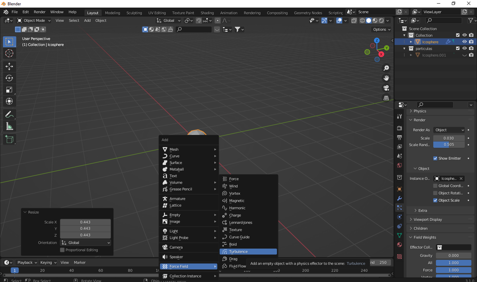Select the Measure tool
The width and height of the screenshot is (477, 282).
(9, 126)
